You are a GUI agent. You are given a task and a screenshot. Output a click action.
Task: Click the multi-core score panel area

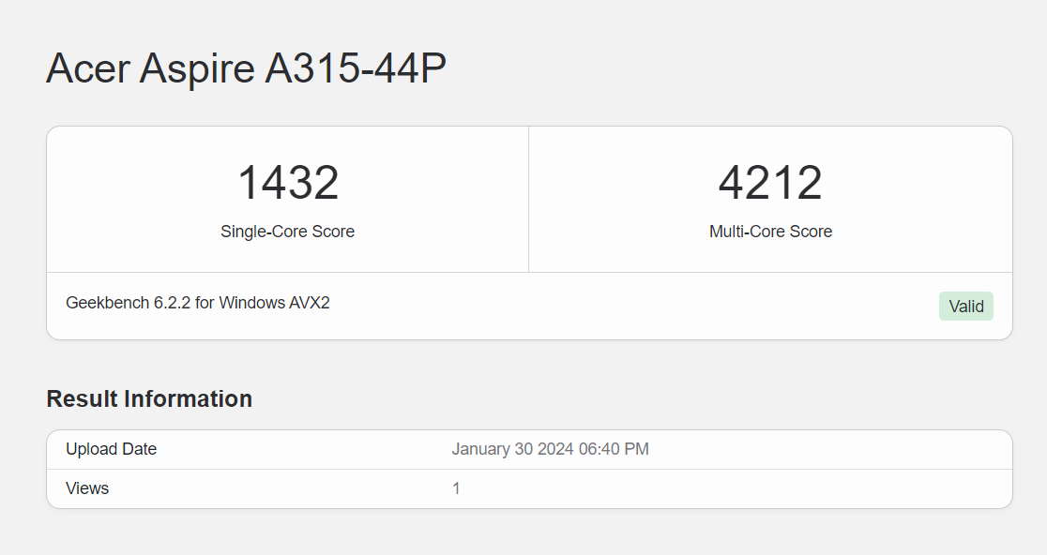tap(770, 200)
